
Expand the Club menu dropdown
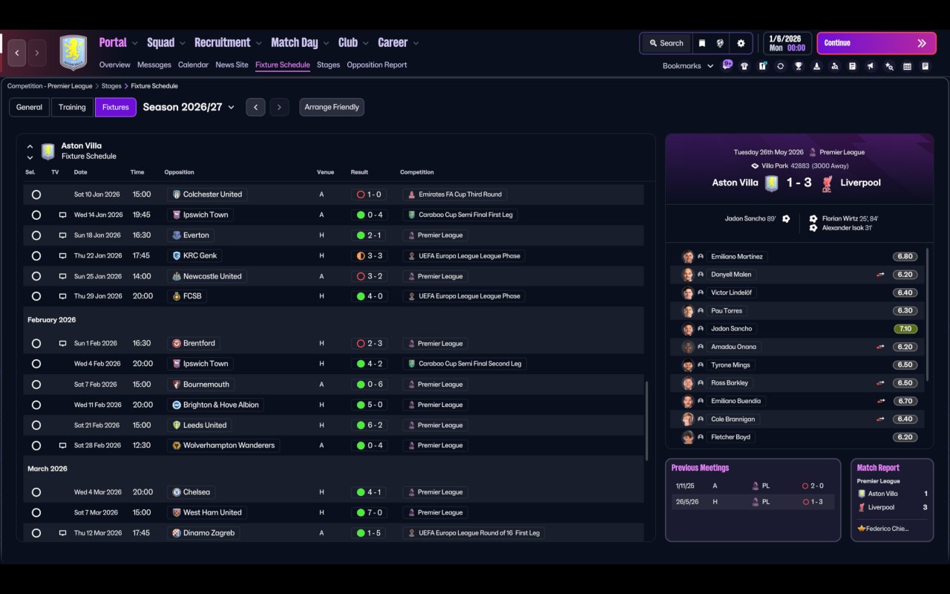pyautogui.click(x=364, y=43)
